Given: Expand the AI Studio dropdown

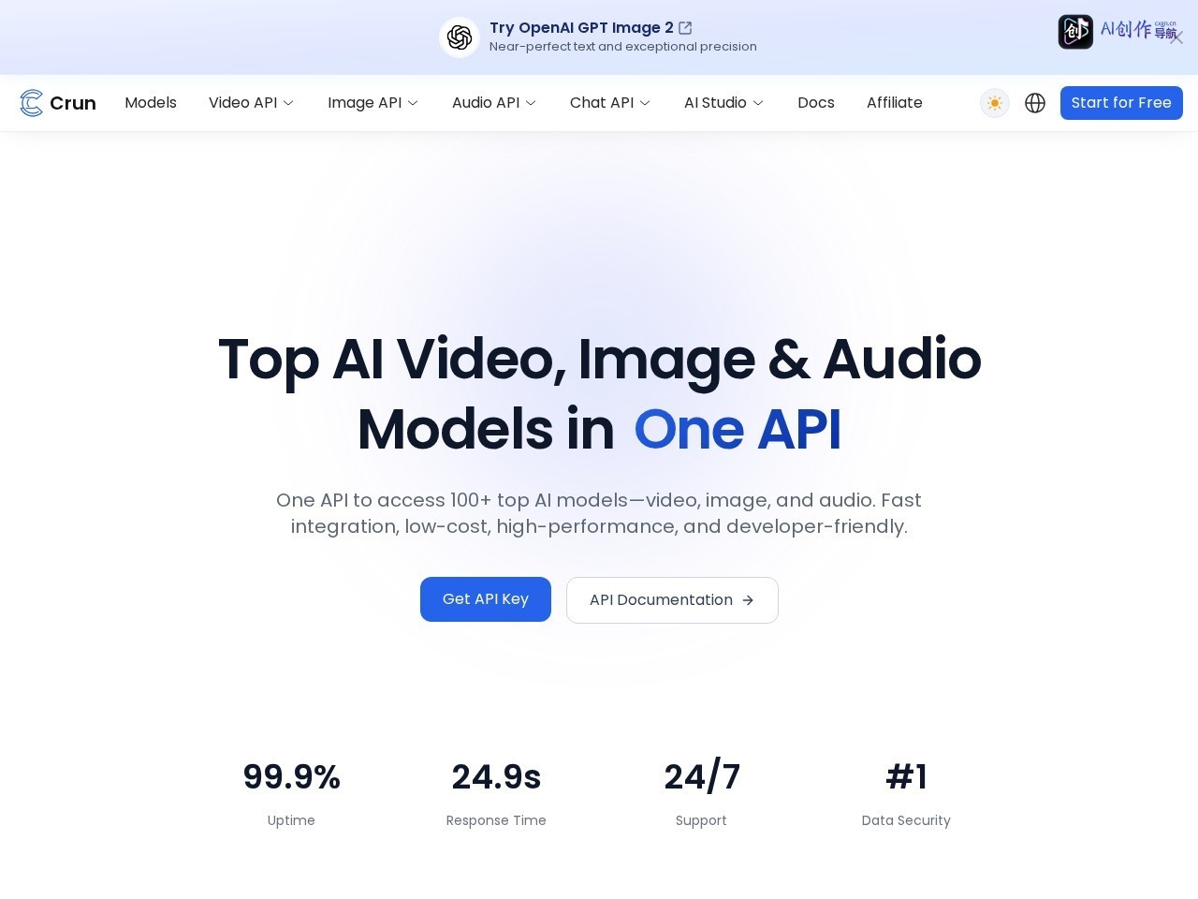Looking at the screenshot, I should click(x=723, y=103).
